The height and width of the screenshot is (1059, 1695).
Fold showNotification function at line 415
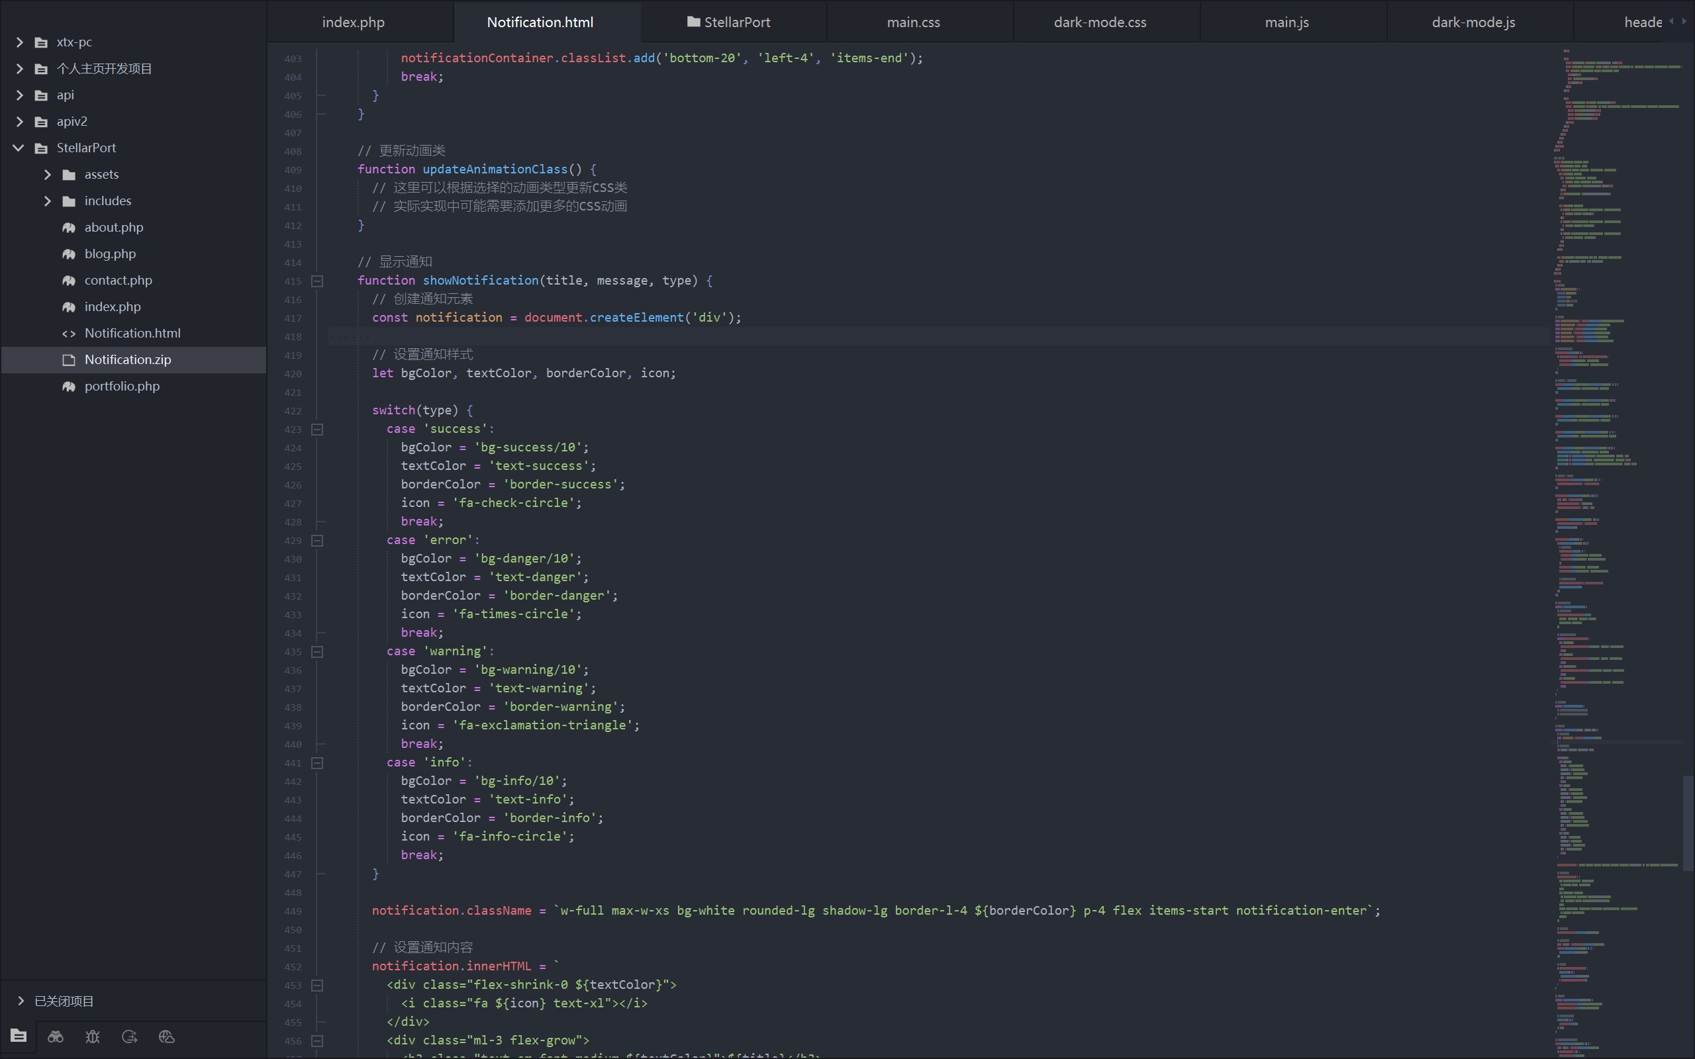[317, 281]
